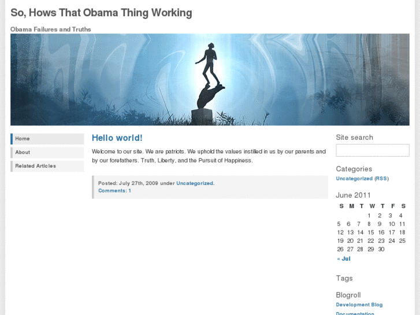Viewport: 420px width, 315px height.
Task: Select day 1 in the calendar
Action: (369, 216)
